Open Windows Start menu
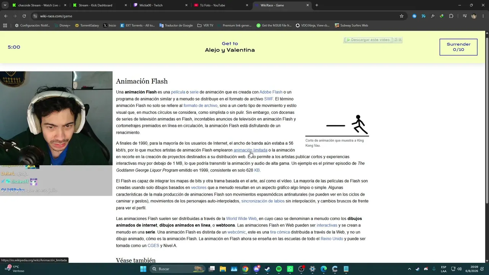Viewport: 489px width, 275px height. point(143,269)
